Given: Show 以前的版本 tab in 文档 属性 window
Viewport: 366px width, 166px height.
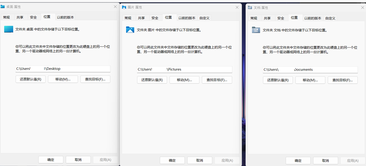Looking at the screenshot, I should tap(313, 18).
